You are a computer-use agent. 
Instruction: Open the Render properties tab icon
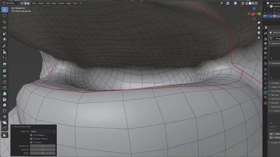click(x=266, y=39)
